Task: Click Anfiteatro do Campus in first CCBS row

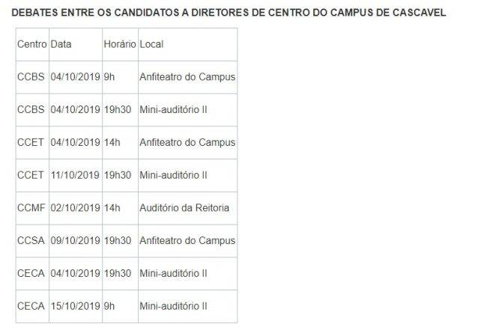Action: [187, 77]
